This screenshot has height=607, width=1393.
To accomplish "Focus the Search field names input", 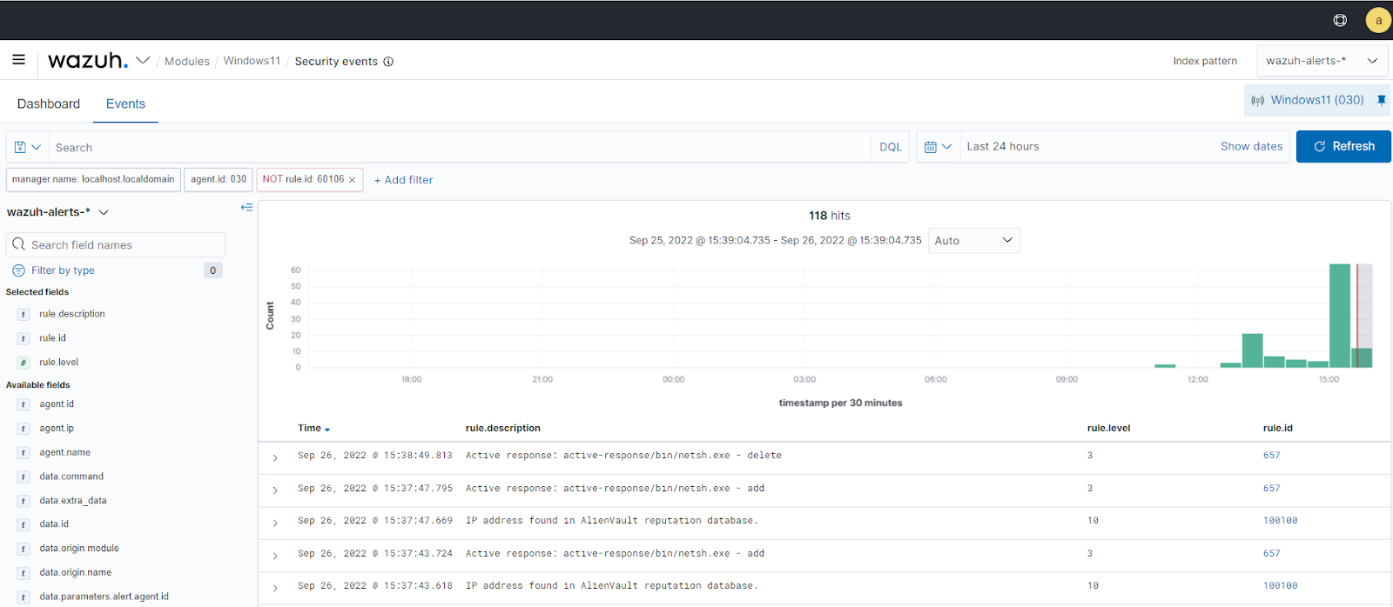I will click(x=116, y=244).
